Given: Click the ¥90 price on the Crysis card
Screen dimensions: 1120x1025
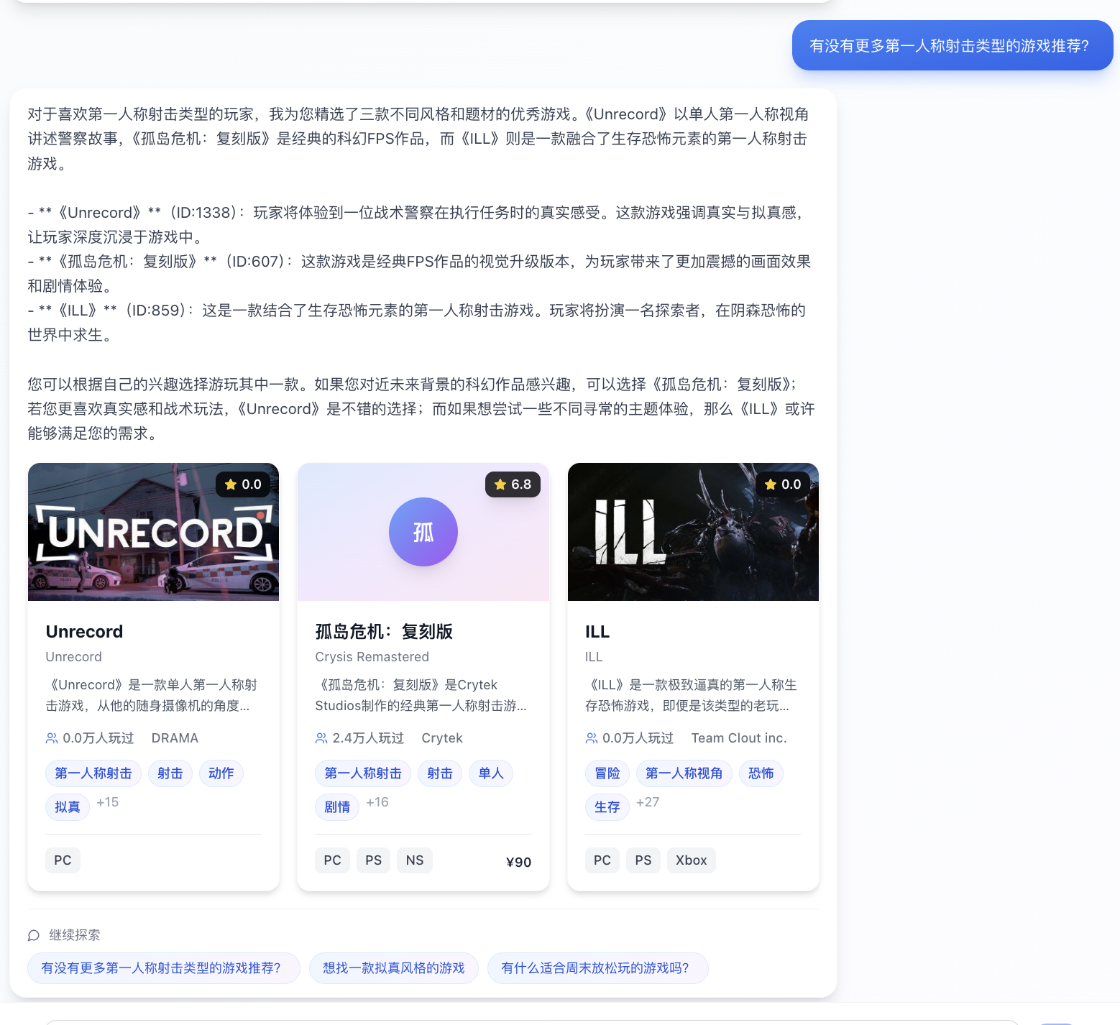Looking at the screenshot, I should coord(518,862).
